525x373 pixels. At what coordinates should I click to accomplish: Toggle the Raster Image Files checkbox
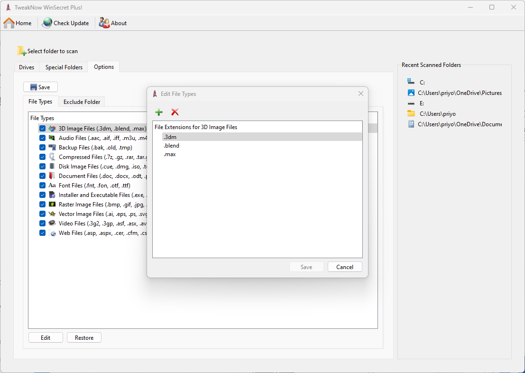click(x=42, y=204)
